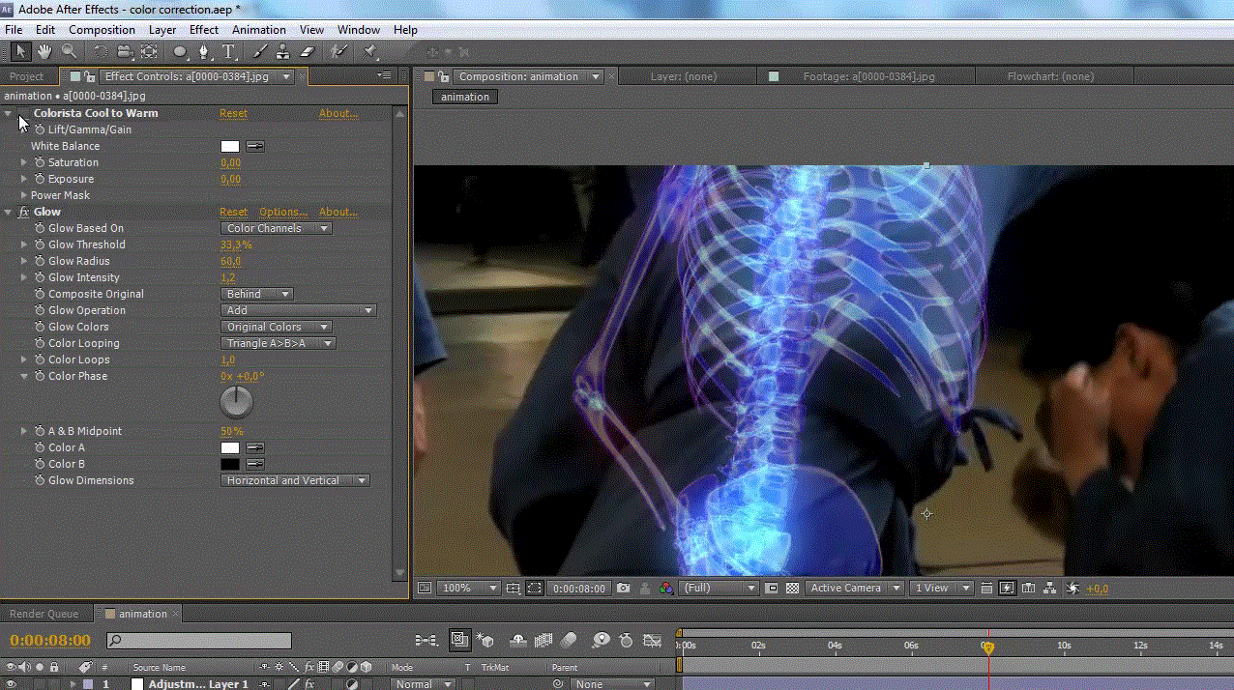This screenshot has width=1234, height=690.
Task: Select the Selection arrow tool
Action: (21, 51)
